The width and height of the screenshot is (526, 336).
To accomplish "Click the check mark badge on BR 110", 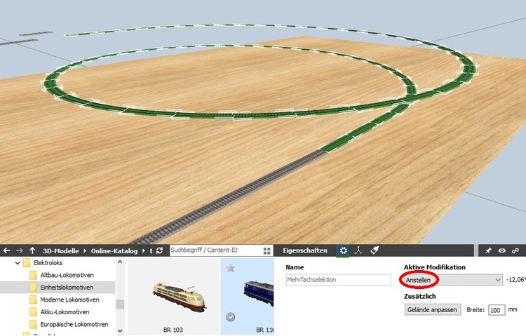I will click(231, 317).
